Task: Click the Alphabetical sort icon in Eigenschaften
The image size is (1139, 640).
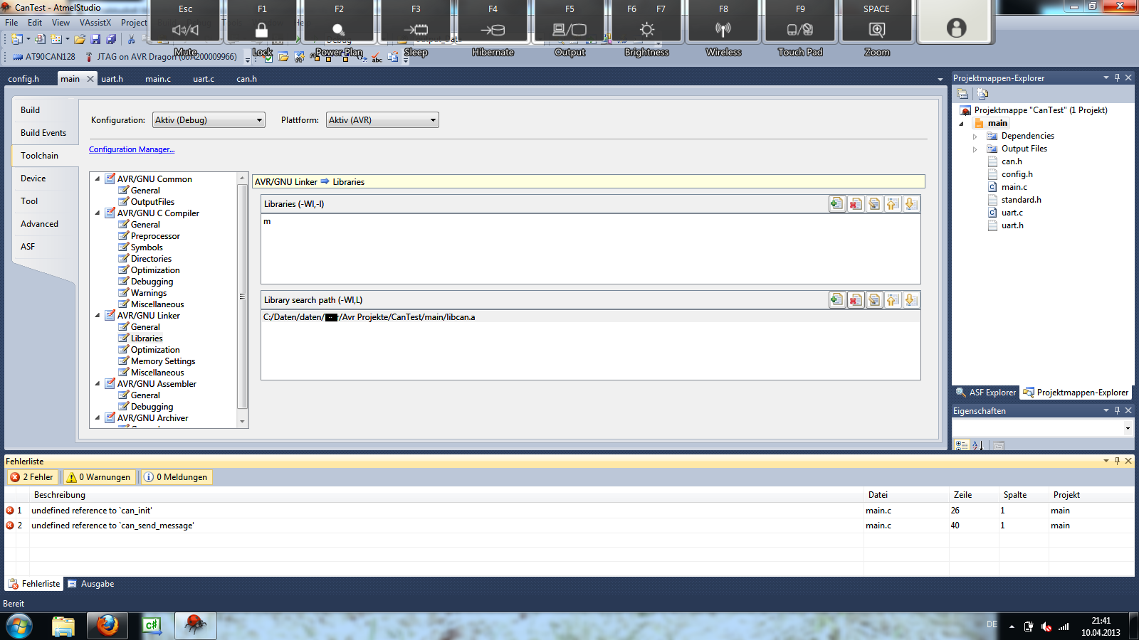Action: pyautogui.click(x=978, y=445)
